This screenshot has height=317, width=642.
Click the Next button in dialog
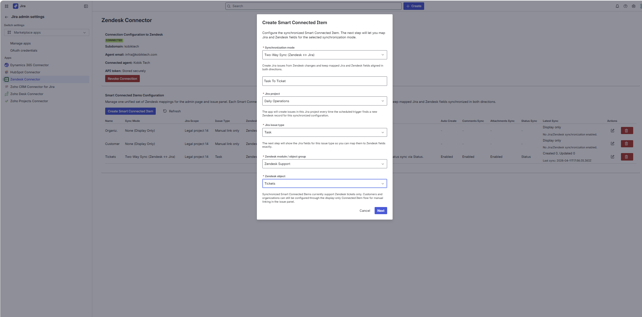(x=381, y=211)
